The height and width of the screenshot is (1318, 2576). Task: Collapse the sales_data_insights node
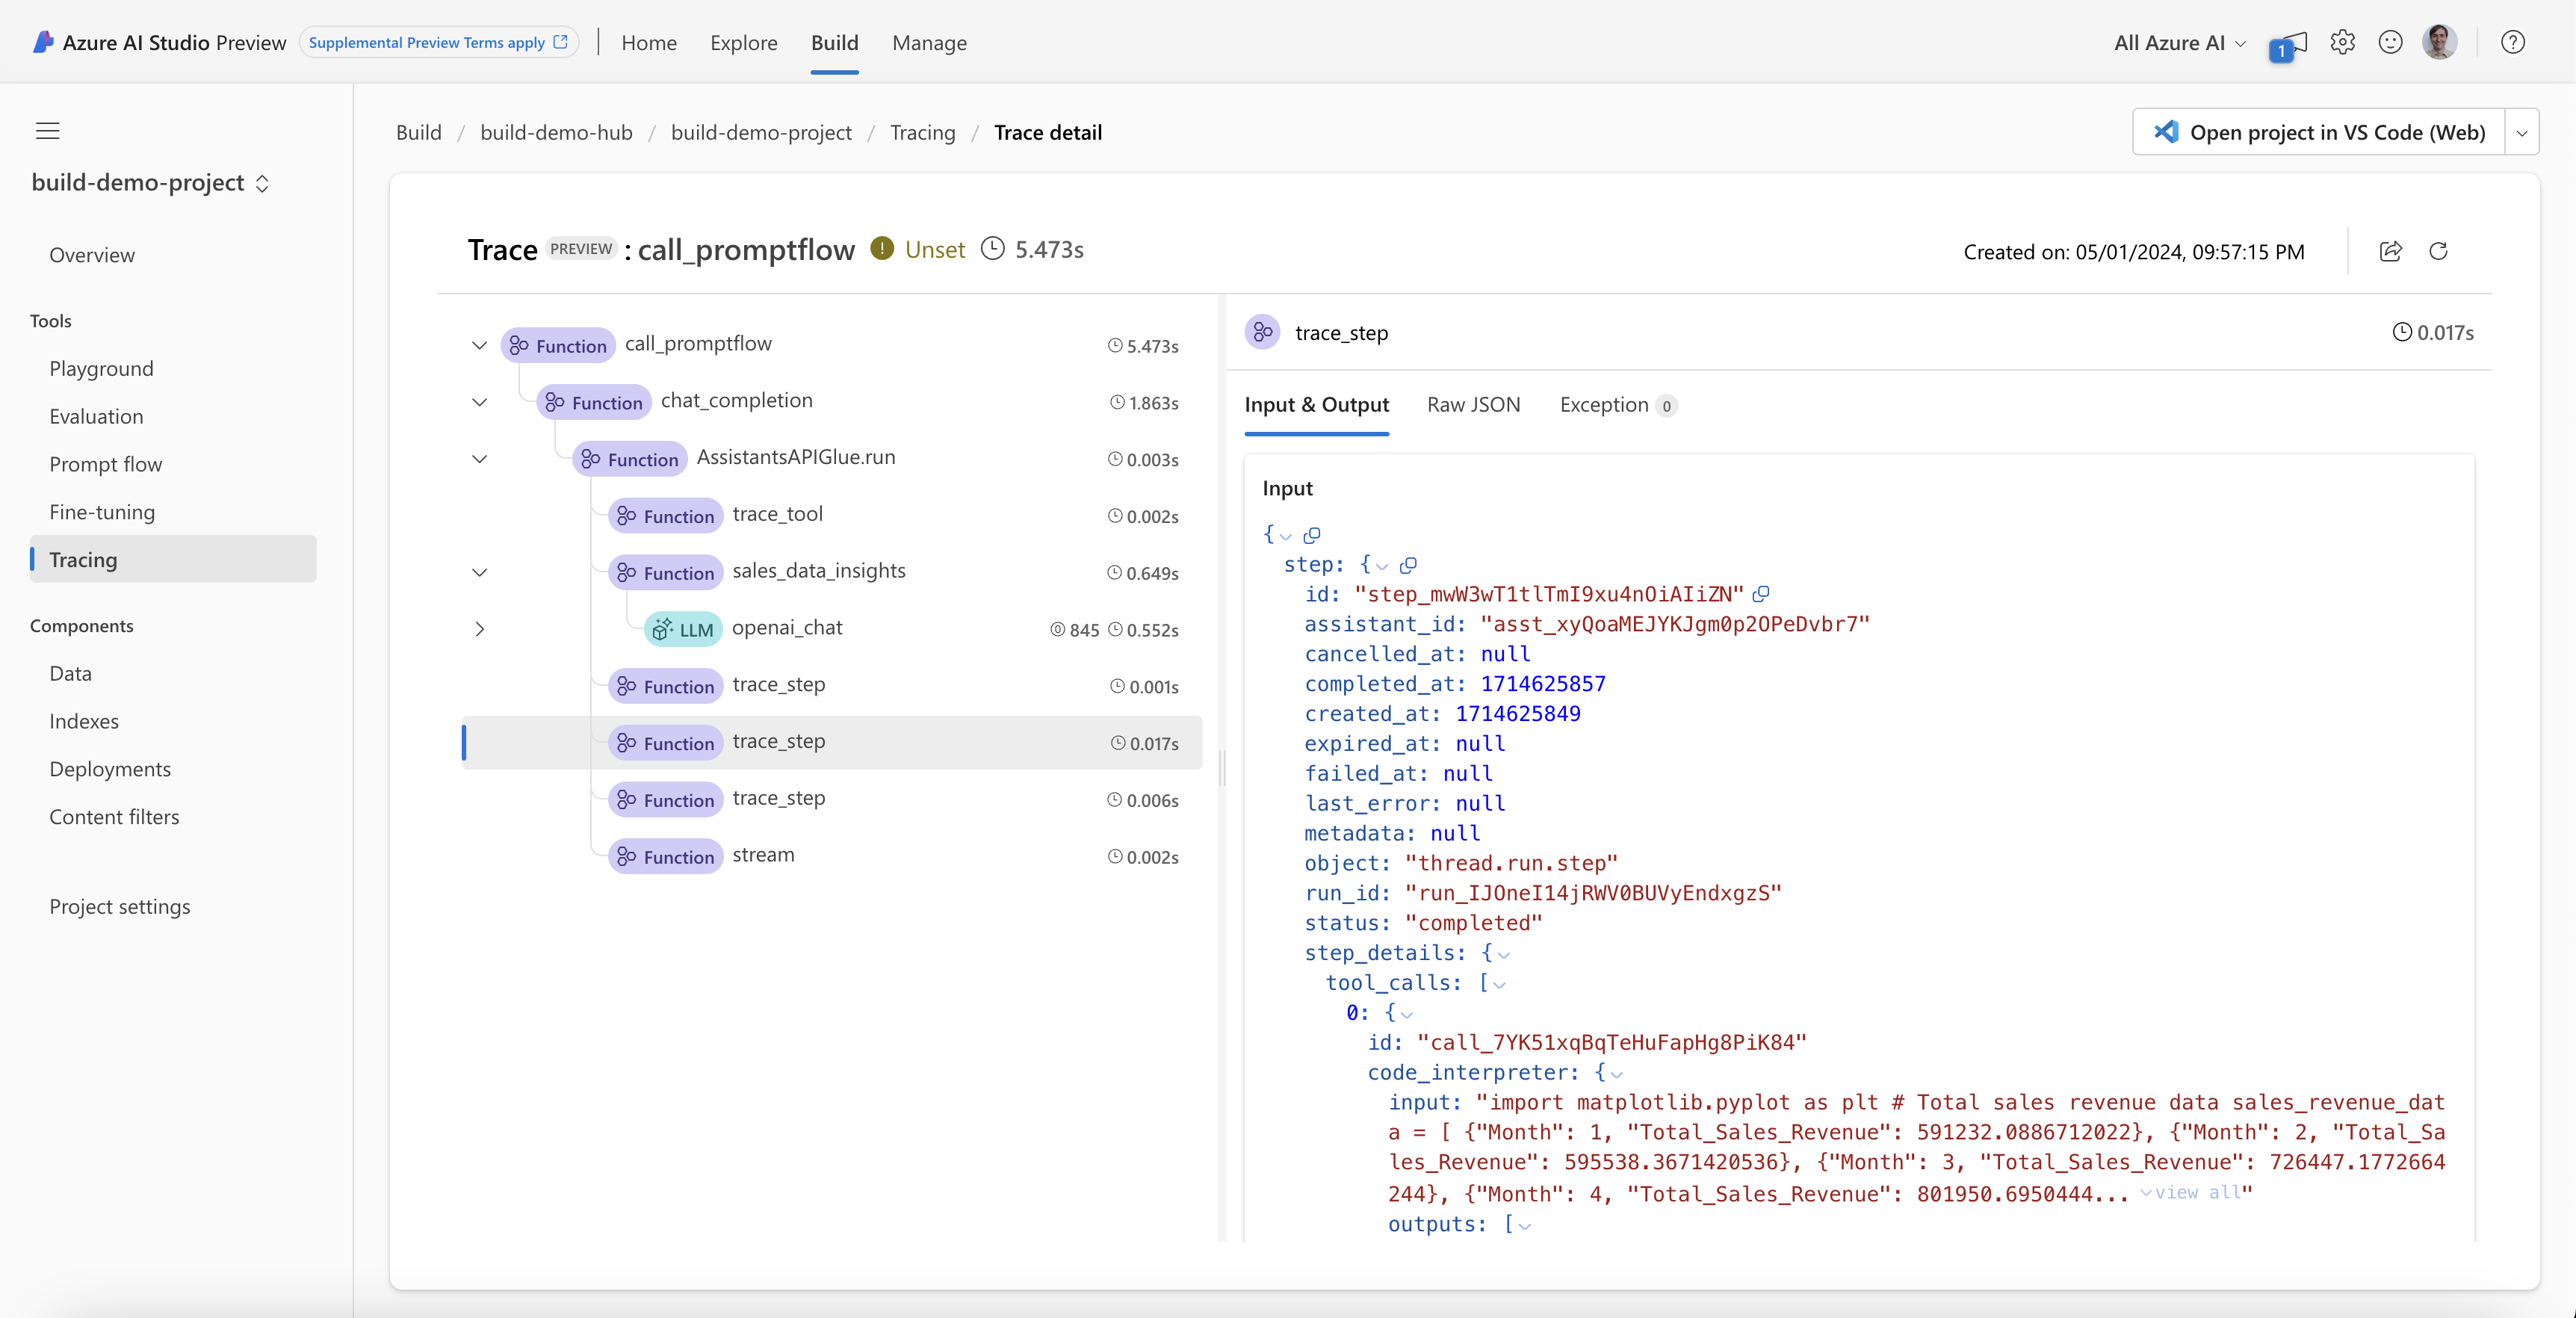click(x=480, y=572)
